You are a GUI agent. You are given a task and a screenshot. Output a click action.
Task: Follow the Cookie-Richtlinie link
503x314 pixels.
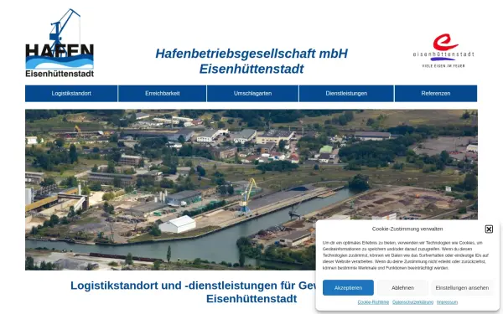(x=373, y=302)
